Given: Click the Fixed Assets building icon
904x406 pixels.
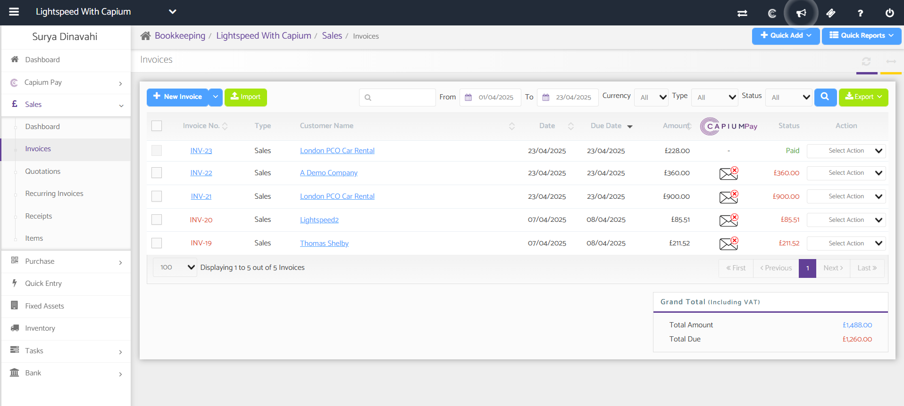Looking at the screenshot, I should [15, 305].
